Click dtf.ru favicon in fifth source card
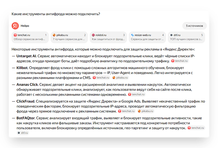This screenshot has width=218, height=148. click(172, 35)
